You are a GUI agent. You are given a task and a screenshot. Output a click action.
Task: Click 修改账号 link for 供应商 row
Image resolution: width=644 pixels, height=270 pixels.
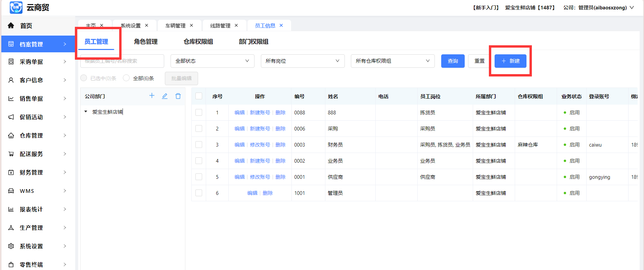260,177
